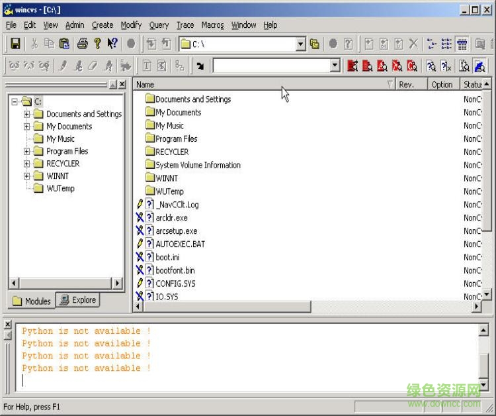Open the filter combo box dropdown arrow
Viewport: 496px width, 416px height.
point(335,66)
